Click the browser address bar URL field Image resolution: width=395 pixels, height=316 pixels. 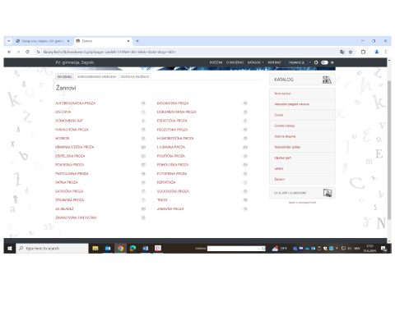189,52
